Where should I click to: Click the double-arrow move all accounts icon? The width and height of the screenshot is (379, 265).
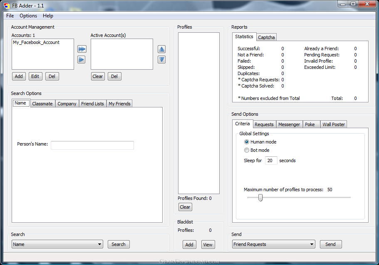[82, 49]
